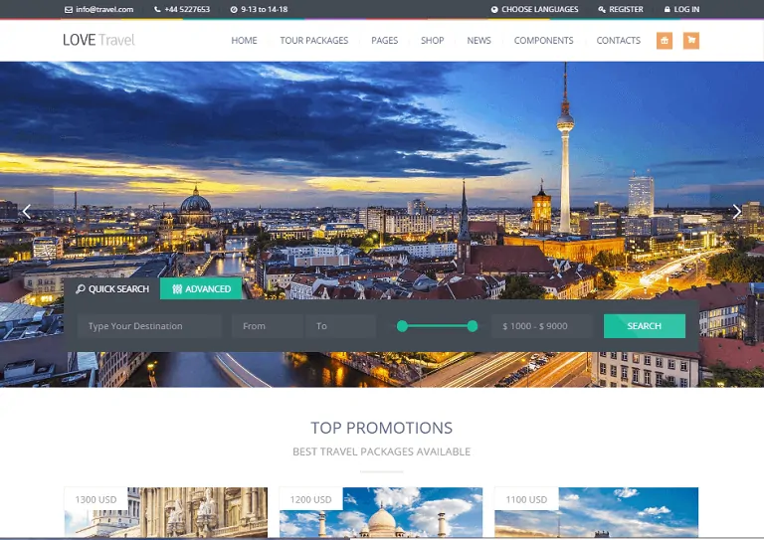
Task: Click the lock icon beside Log In
Action: tap(668, 9)
